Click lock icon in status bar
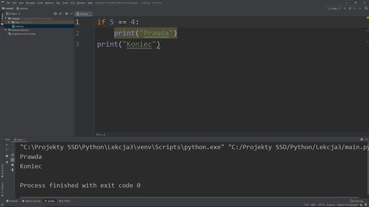The width and height of the screenshot is (369, 207). point(362,205)
